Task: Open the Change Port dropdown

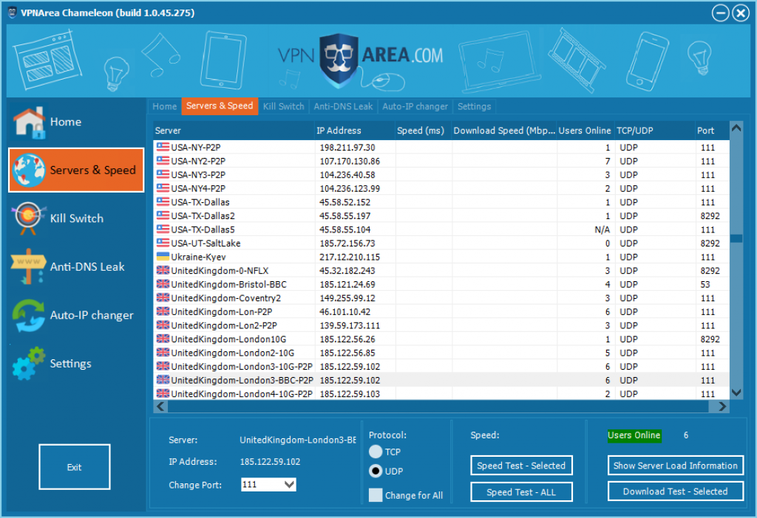Action: 289,484
